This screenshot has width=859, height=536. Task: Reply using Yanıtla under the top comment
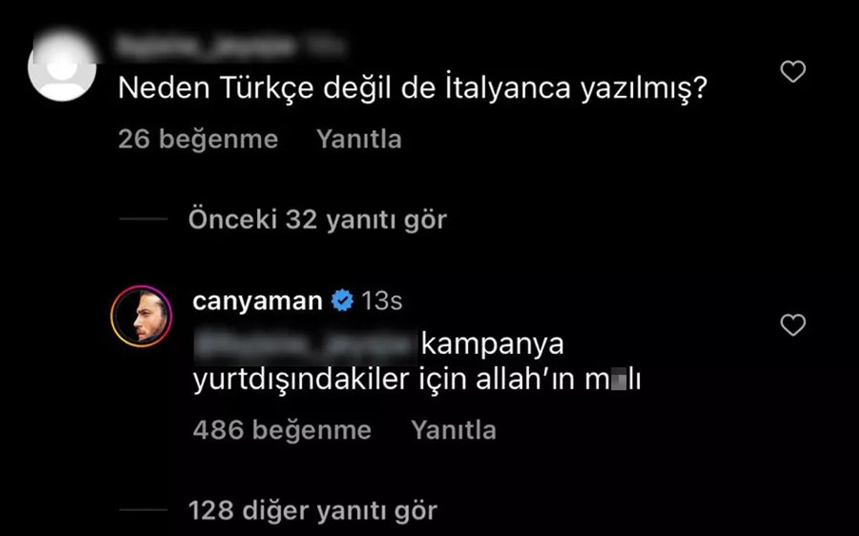tap(359, 139)
